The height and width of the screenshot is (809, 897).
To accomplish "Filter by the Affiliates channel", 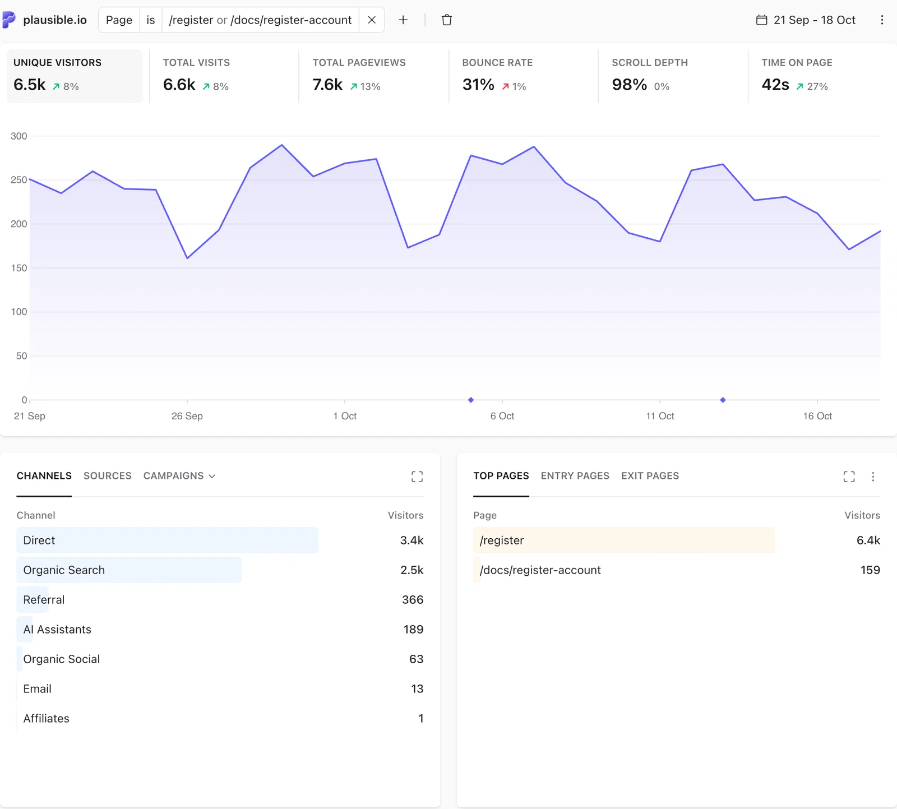I will [x=220, y=719].
